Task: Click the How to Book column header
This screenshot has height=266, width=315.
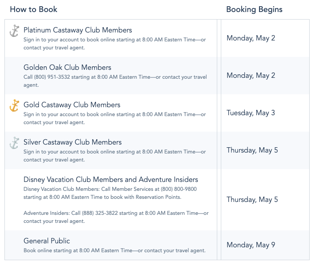Action: coord(34,9)
